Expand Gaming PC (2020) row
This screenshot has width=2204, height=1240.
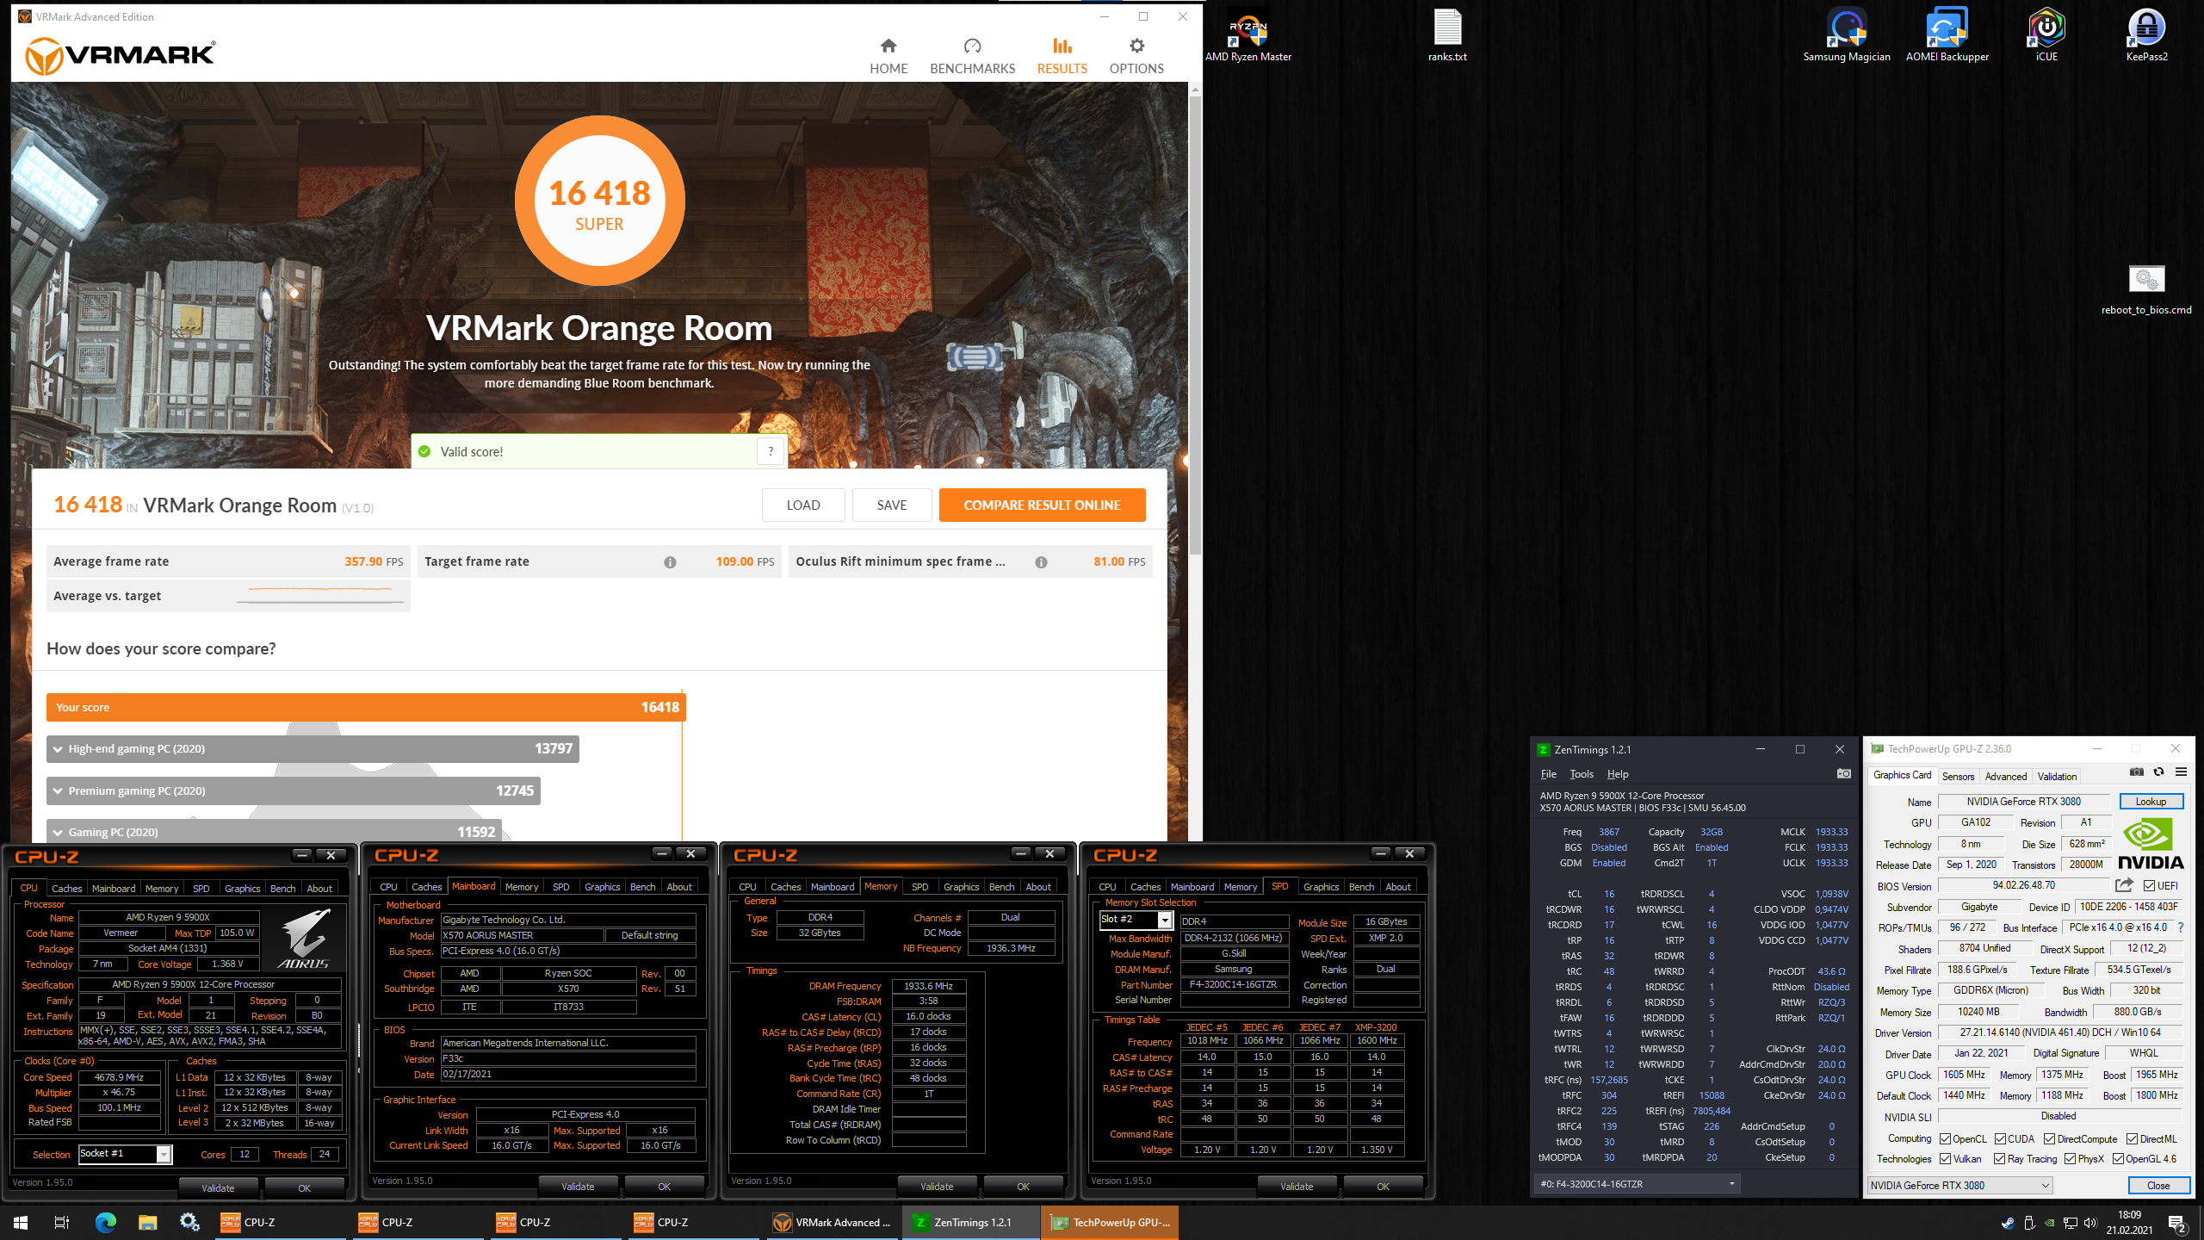point(274,832)
